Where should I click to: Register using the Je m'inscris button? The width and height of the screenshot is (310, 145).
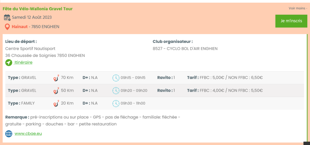coord(291,21)
